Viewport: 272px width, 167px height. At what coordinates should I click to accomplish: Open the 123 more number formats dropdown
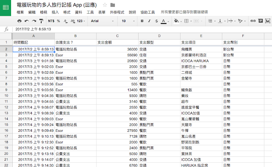pos(81,21)
